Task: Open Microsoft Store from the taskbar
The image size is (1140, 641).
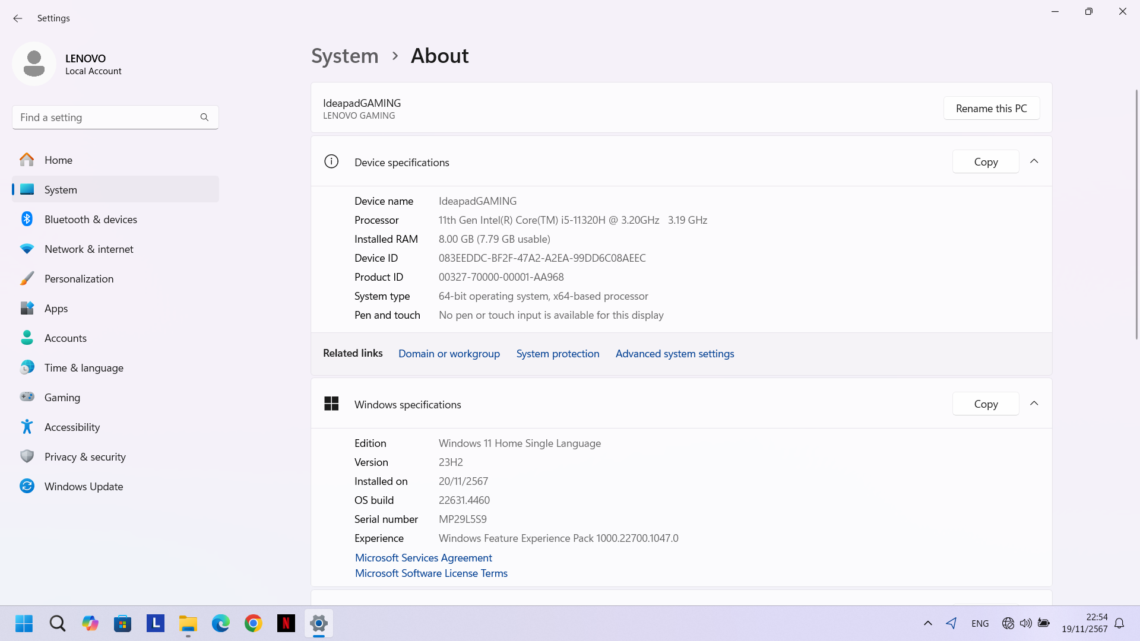Action: pyautogui.click(x=122, y=623)
